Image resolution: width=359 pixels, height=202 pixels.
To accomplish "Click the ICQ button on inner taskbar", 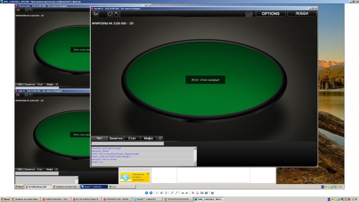I will point(122,187).
